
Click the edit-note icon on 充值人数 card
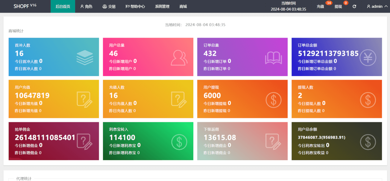[179, 99]
